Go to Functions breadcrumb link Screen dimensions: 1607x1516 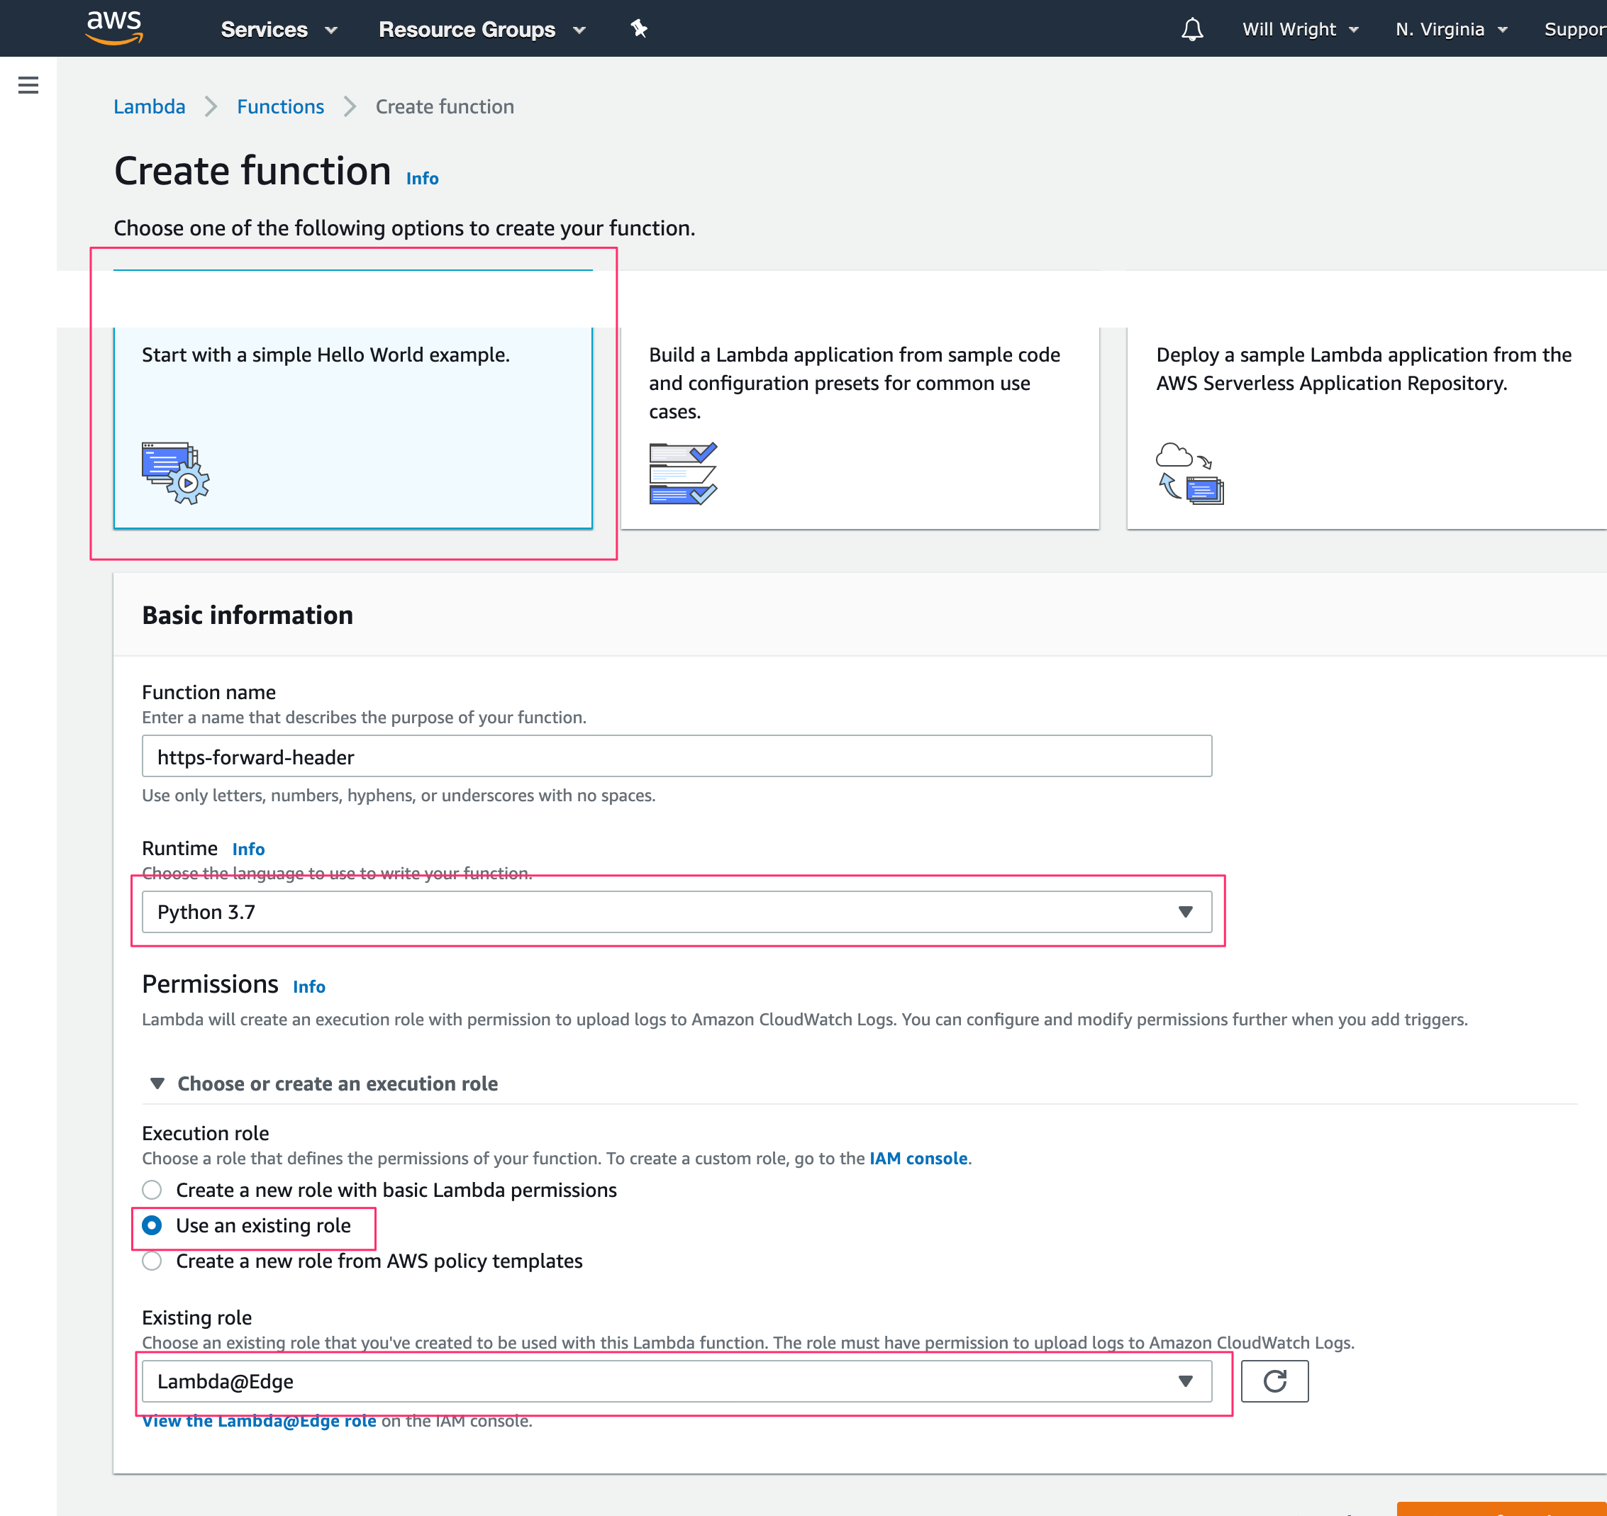[281, 106]
